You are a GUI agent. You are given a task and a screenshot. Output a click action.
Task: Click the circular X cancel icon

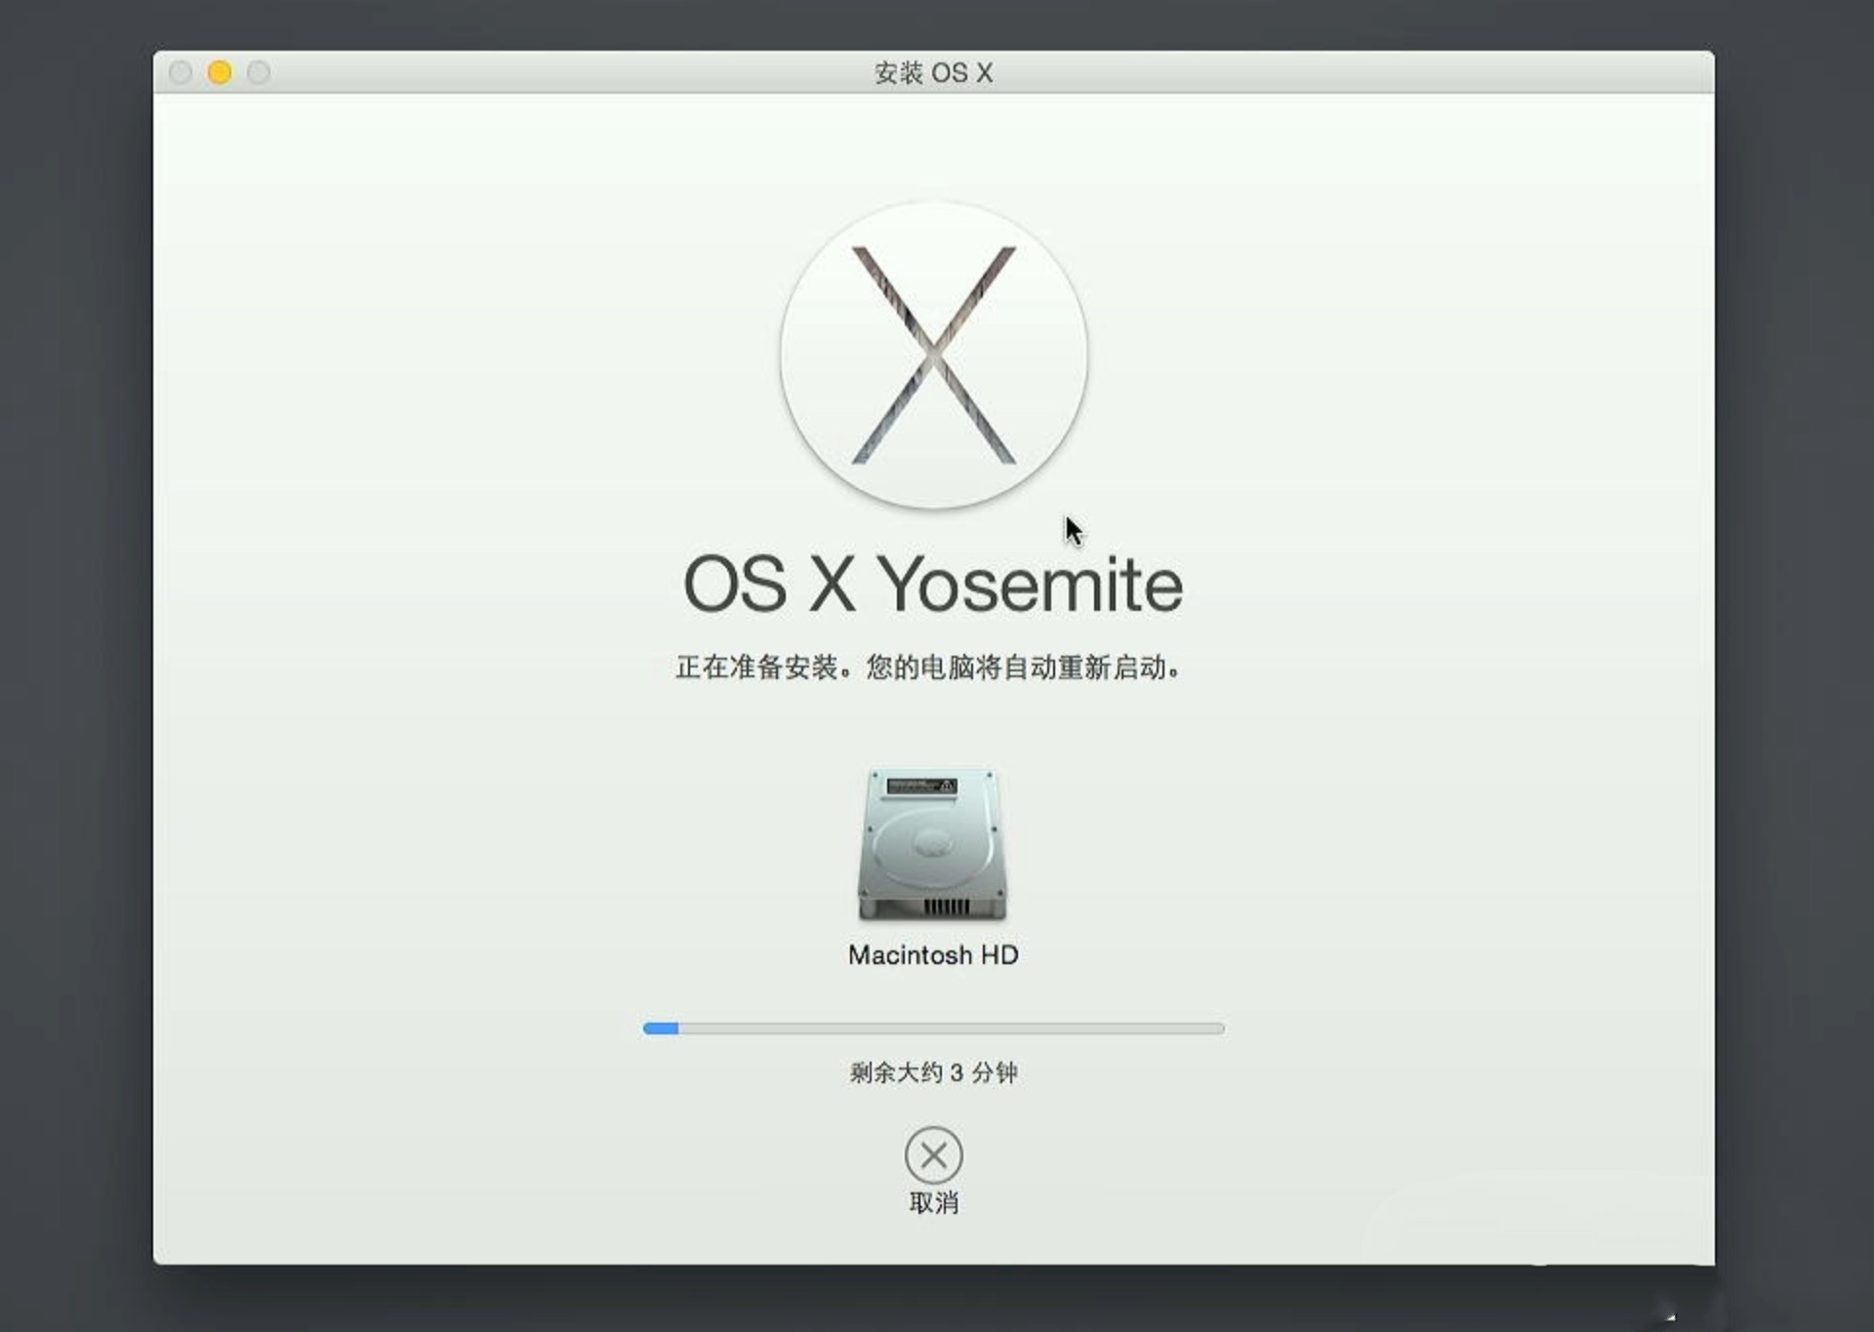pyautogui.click(x=933, y=1155)
